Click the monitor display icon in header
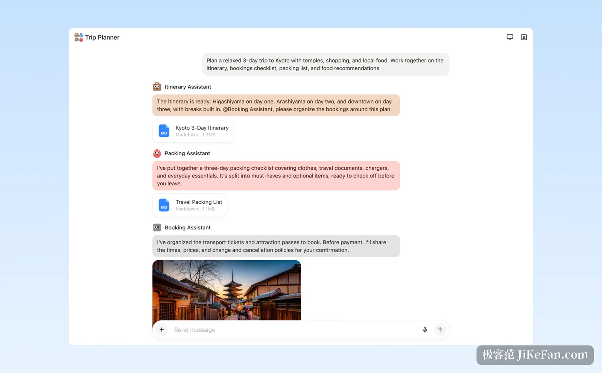The height and width of the screenshot is (373, 602). (510, 37)
